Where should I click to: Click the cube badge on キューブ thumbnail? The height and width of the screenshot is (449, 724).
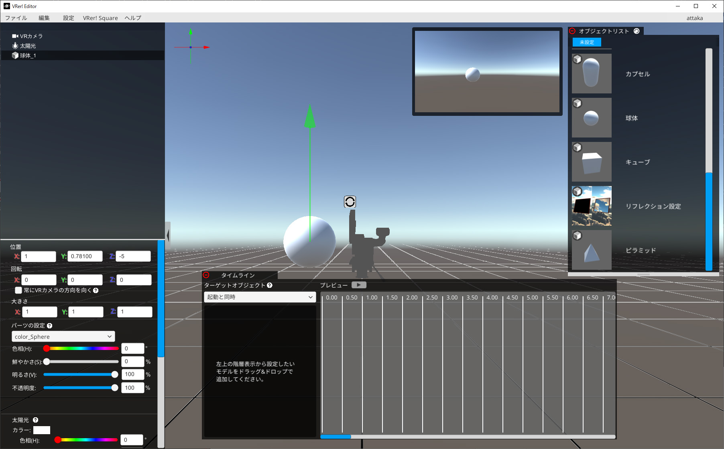[577, 148]
